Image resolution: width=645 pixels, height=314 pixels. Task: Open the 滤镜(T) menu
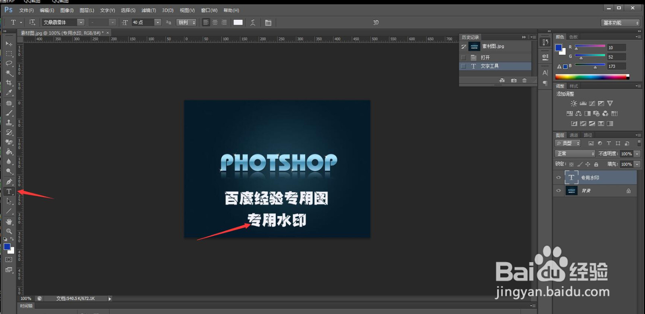tap(148, 10)
